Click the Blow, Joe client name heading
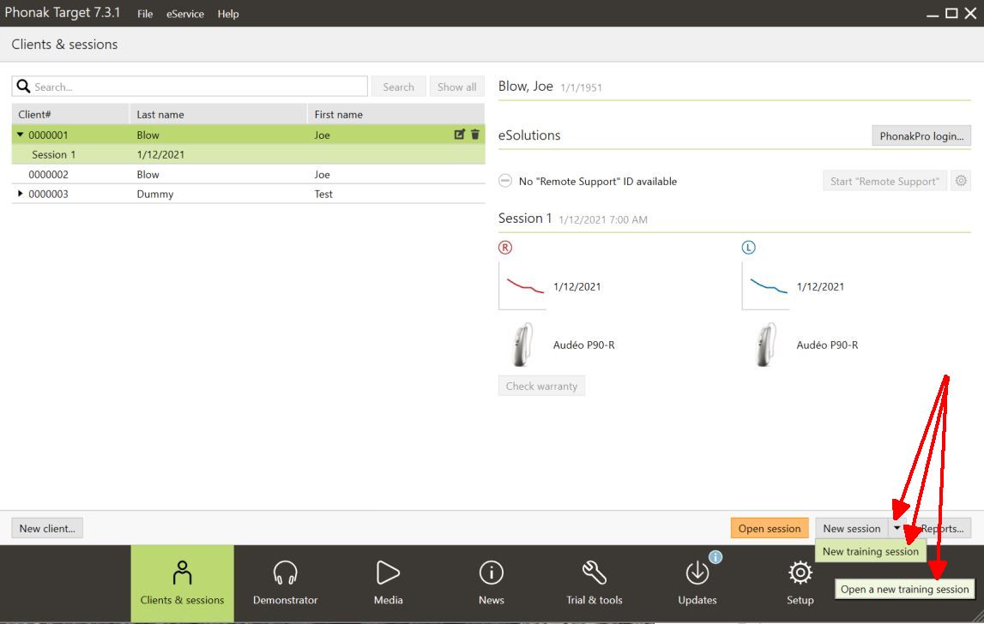Screen dimensions: 984x624 tap(525, 86)
